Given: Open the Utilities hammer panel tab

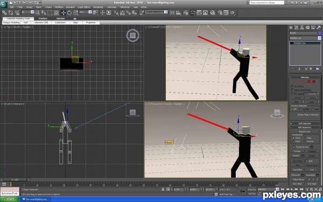Looking at the screenshot, I should point(319,27).
